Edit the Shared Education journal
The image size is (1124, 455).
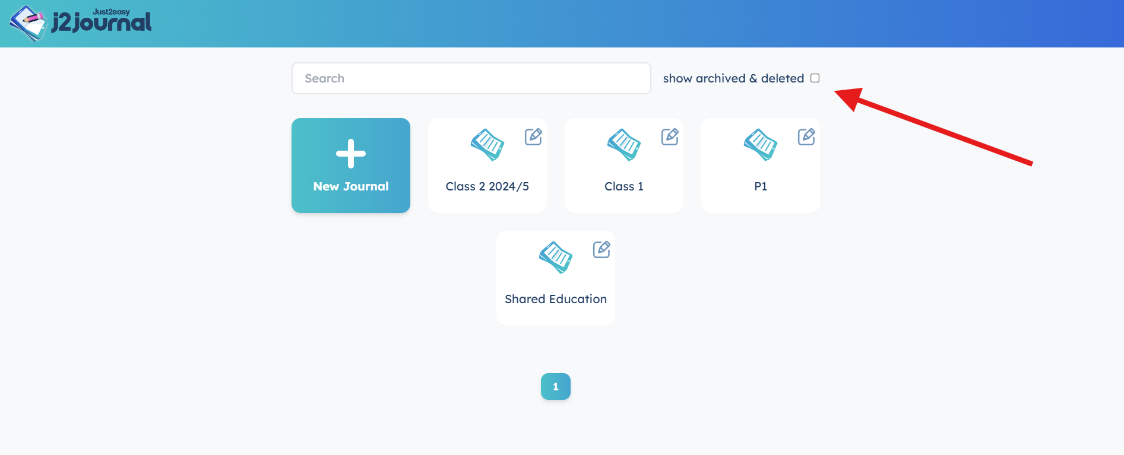coord(601,249)
